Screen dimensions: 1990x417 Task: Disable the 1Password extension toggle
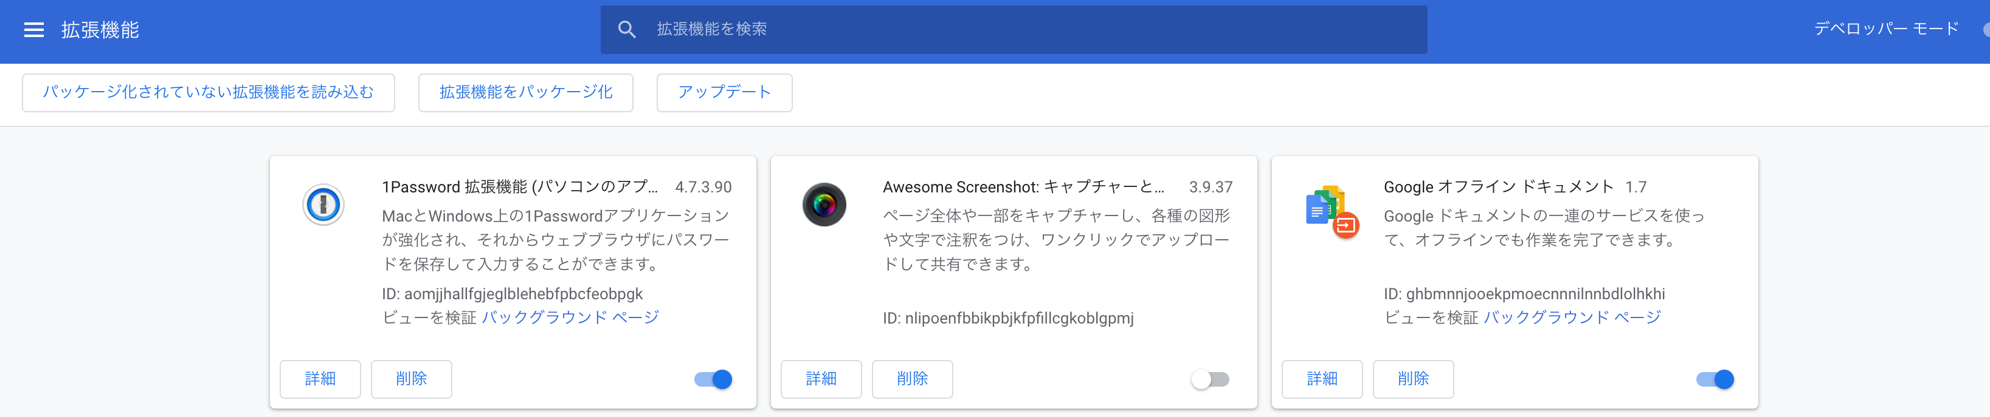pos(713,379)
